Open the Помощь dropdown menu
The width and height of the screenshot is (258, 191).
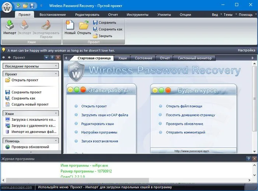click(247, 15)
